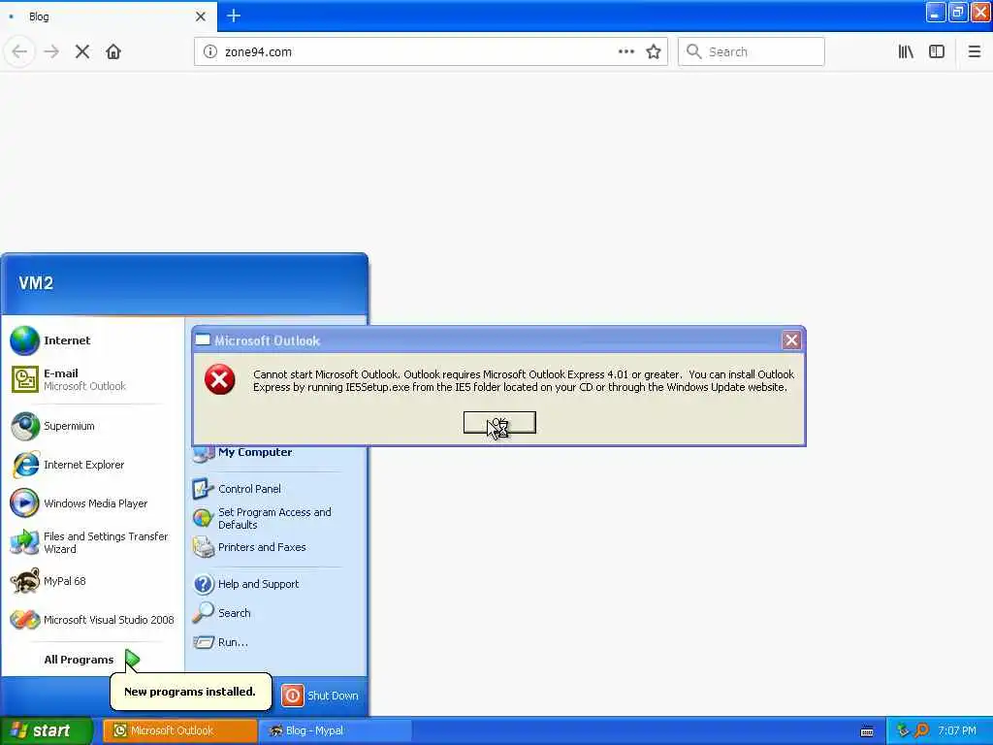The width and height of the screenshot is (993, 745).
Task: Stop loading the page with X button
Action: pos(82,51)
